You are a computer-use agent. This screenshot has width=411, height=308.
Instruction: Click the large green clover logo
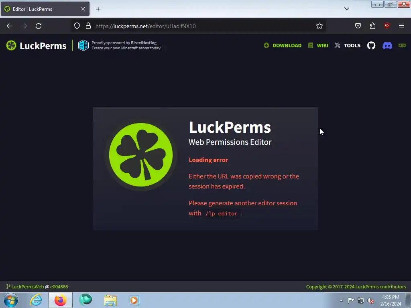tap(141, 155)
